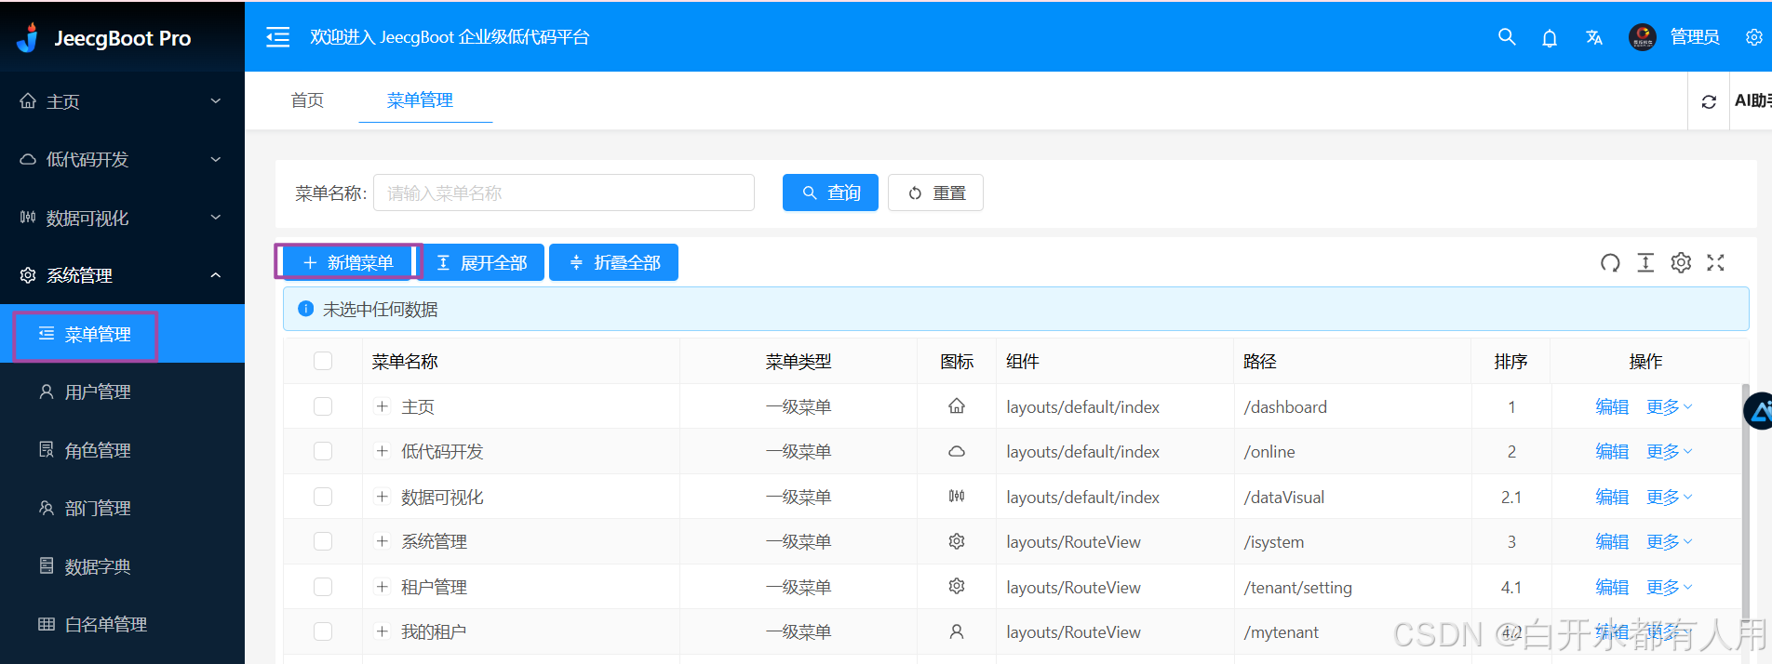Image resolution: width=1772 pixels, height=664 pixels.
Task: Check the 低代码开发 row checkbox
Action: (x=323, y=451)
